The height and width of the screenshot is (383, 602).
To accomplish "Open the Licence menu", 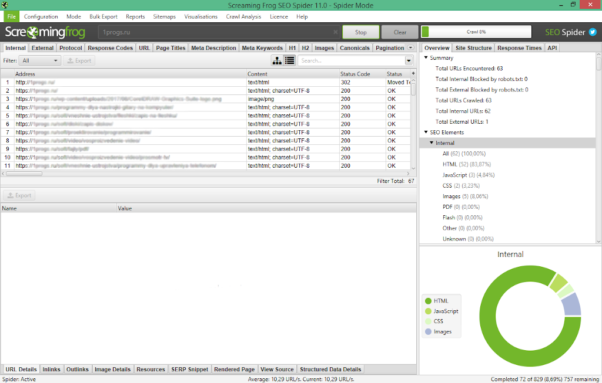I will pyautogui.click(x=279, y=16).
